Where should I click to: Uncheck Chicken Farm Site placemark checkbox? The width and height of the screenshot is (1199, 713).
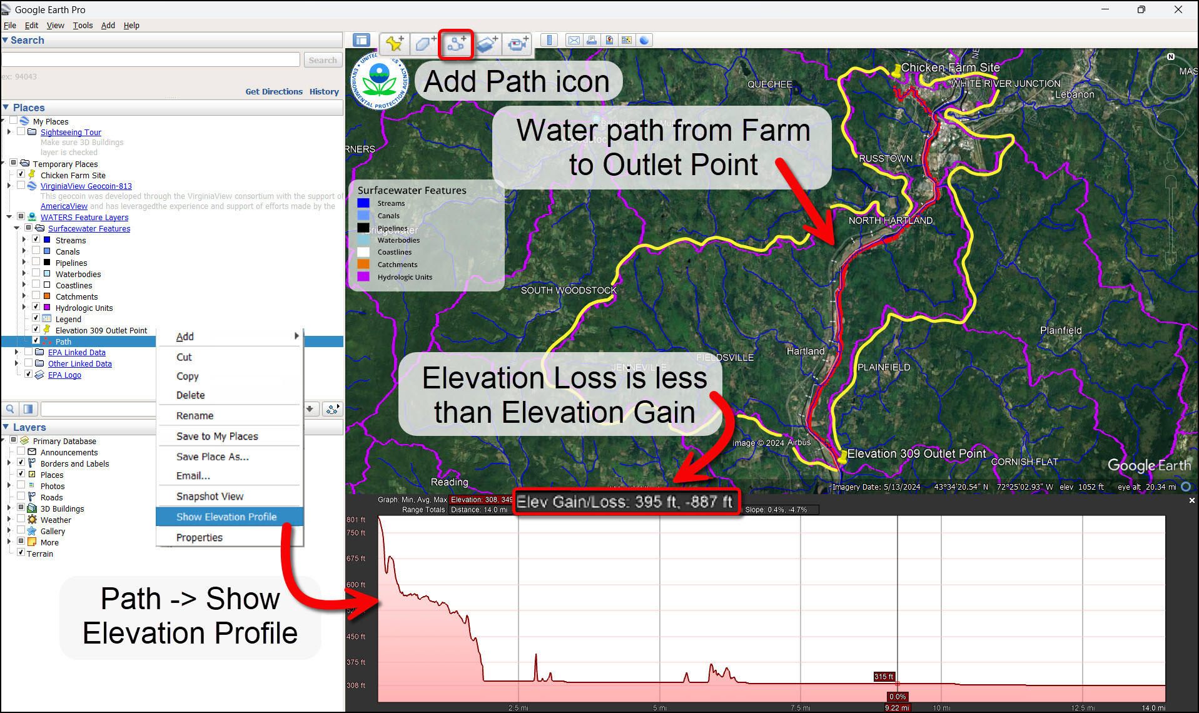click(x=21, y=174)
